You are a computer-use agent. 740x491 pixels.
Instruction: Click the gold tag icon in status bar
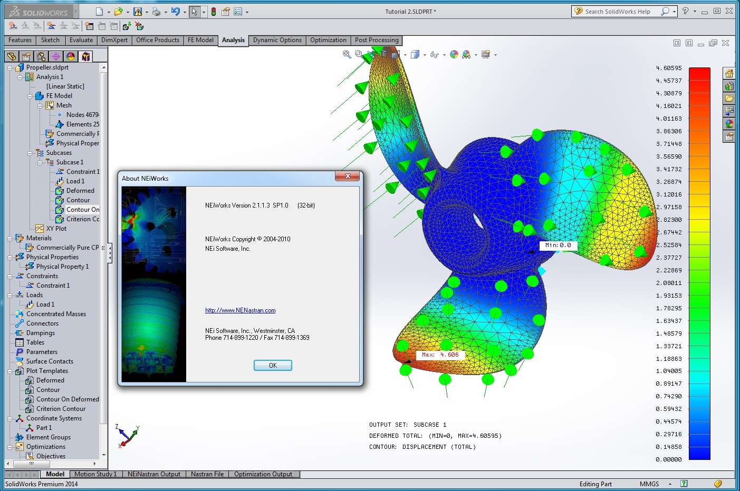point(718,484)
